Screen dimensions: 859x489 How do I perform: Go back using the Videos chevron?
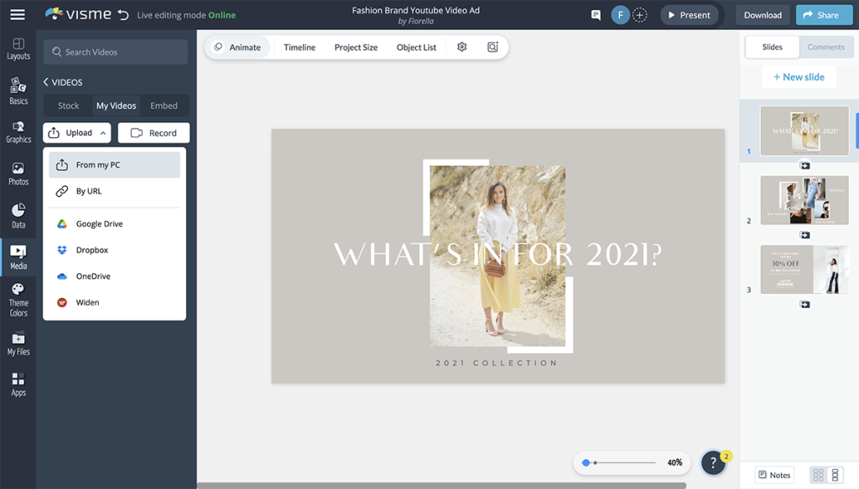(47, 82)
